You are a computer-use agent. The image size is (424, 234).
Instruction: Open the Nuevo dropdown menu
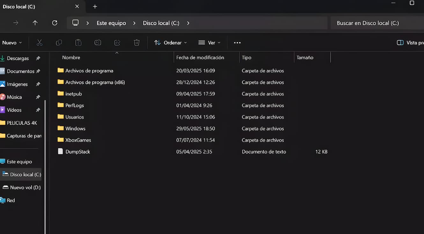pos(12,43)
